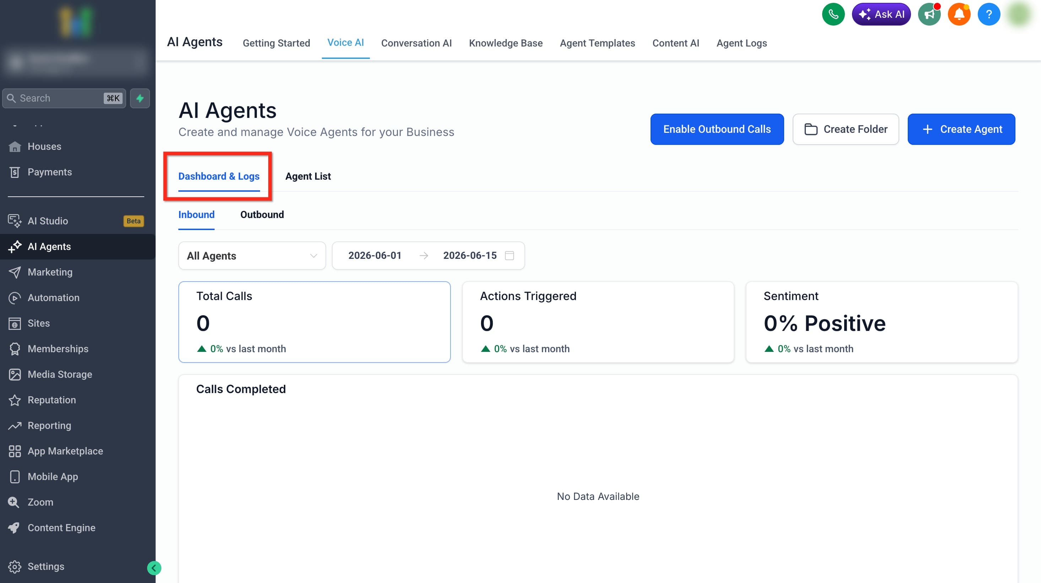Click the App Marketplace grid icon
This screenshot has width=1041, height=583.
pyautogui.click(x=15, y=451)
